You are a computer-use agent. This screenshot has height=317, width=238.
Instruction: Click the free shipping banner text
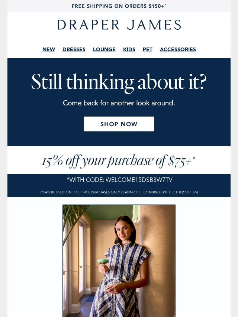click(119, 6)
